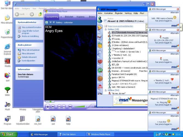Expand the status dropdown beside Akaast name
The width and height of the screenshot is (183, 137).
(105, 21)
